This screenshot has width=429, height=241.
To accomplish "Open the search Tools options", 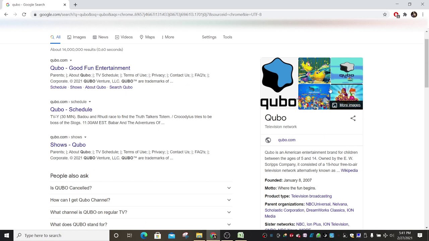I will click(x=228, y=37).
